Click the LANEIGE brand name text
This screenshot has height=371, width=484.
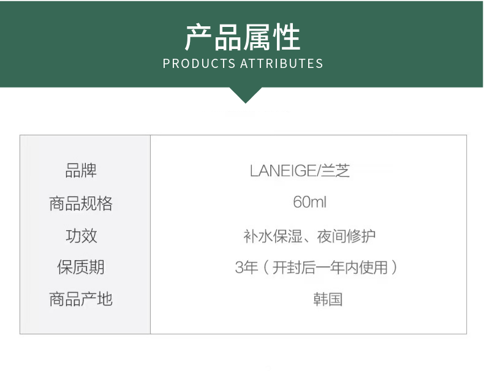pyautogui.click(x=284, y=171)
